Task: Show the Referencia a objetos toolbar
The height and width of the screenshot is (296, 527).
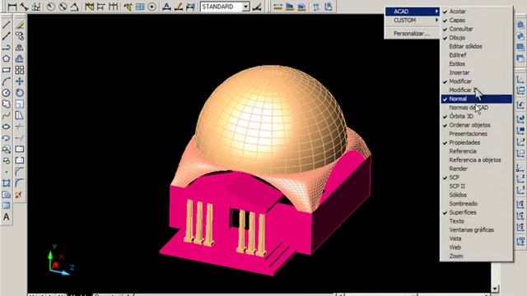Action: click(476, 160)
